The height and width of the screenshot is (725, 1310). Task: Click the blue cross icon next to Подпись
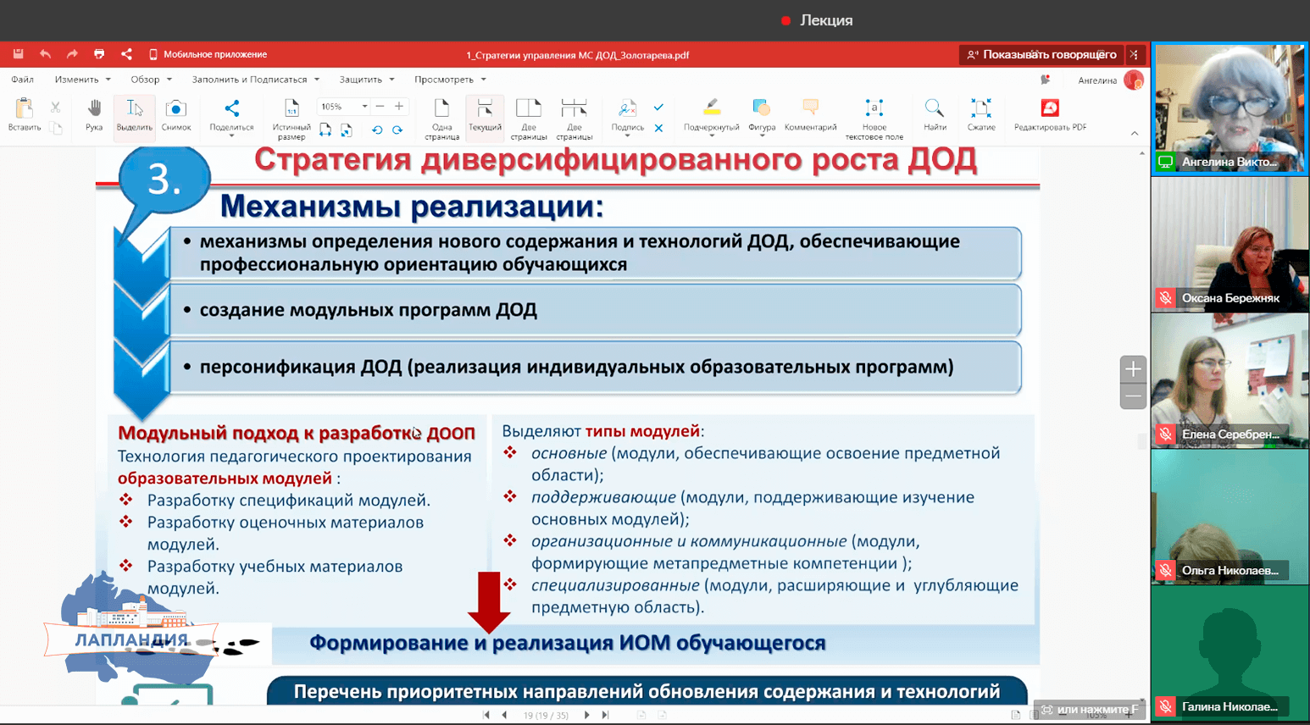(658, 129)
